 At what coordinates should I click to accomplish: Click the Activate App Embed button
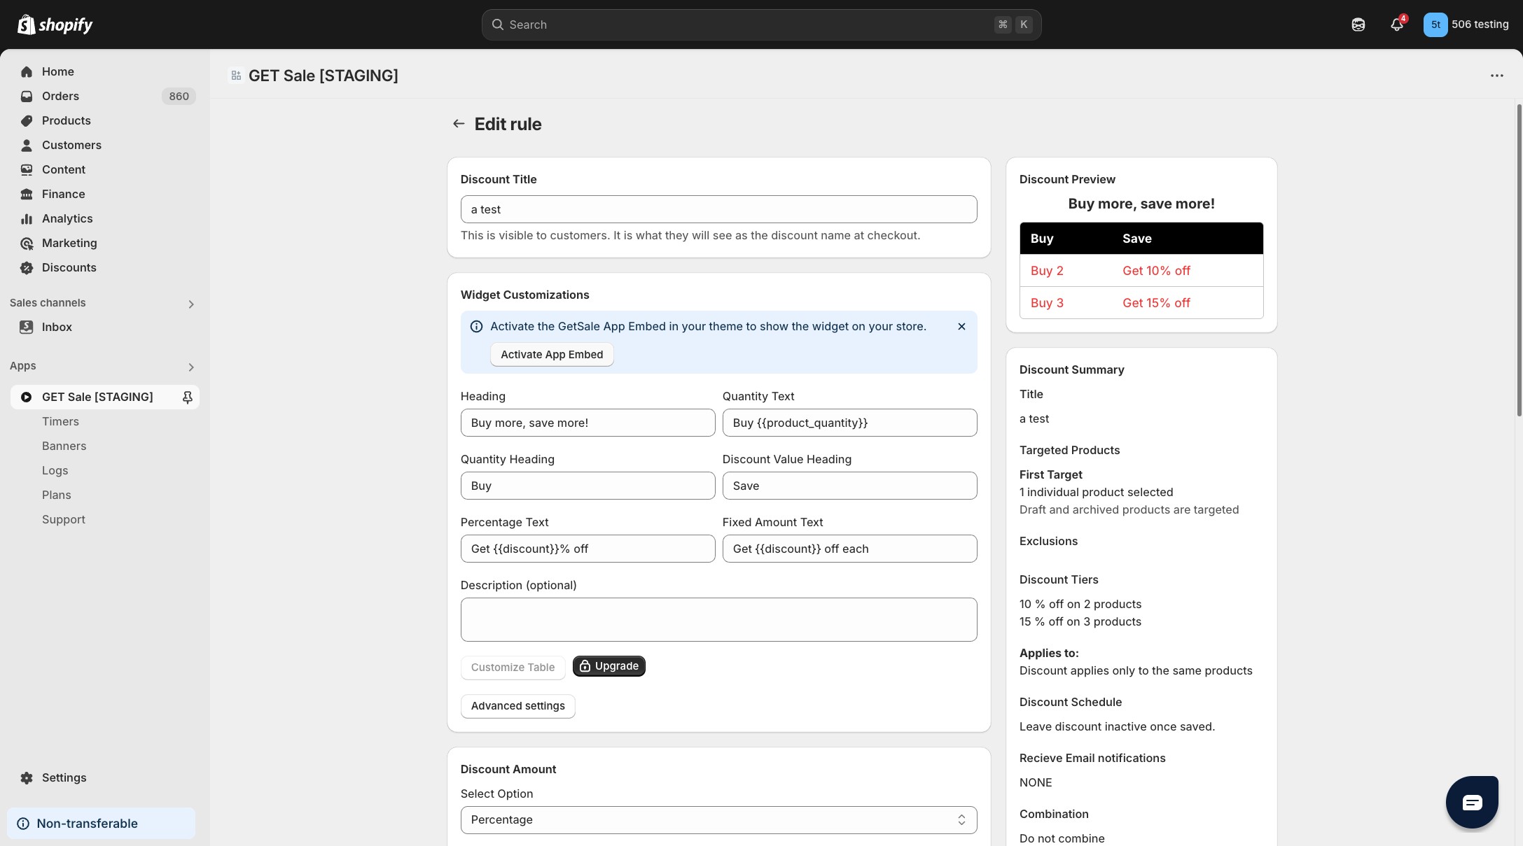(x=551, y=354)
